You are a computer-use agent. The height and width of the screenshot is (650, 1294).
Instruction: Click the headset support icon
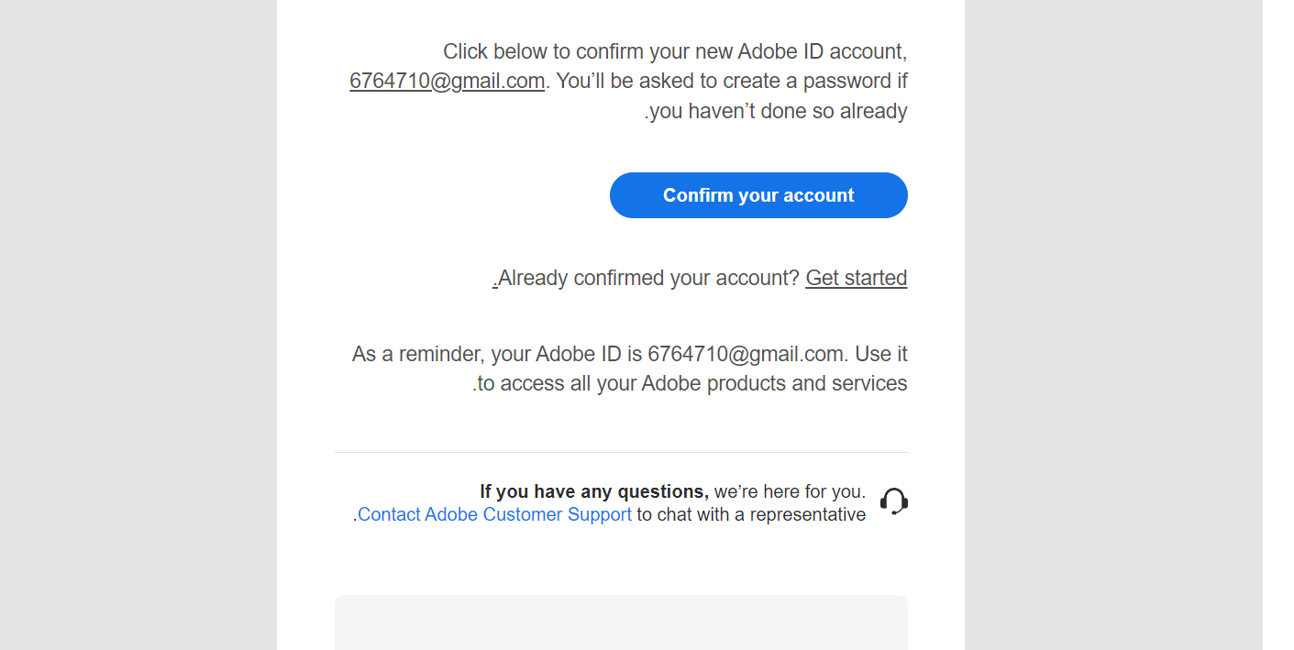[893, 501]
